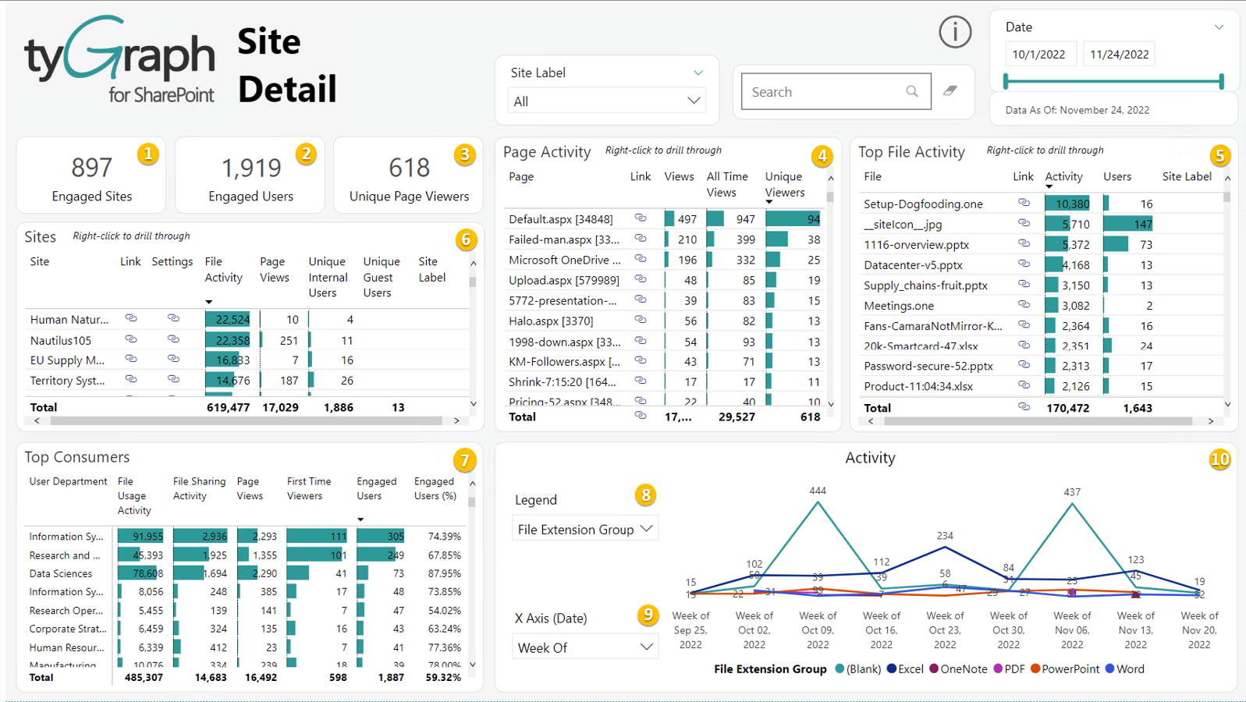Click the right handle of date slider
The width and height of the screenshot is (1246, 702).
(x=1221, y=81)
